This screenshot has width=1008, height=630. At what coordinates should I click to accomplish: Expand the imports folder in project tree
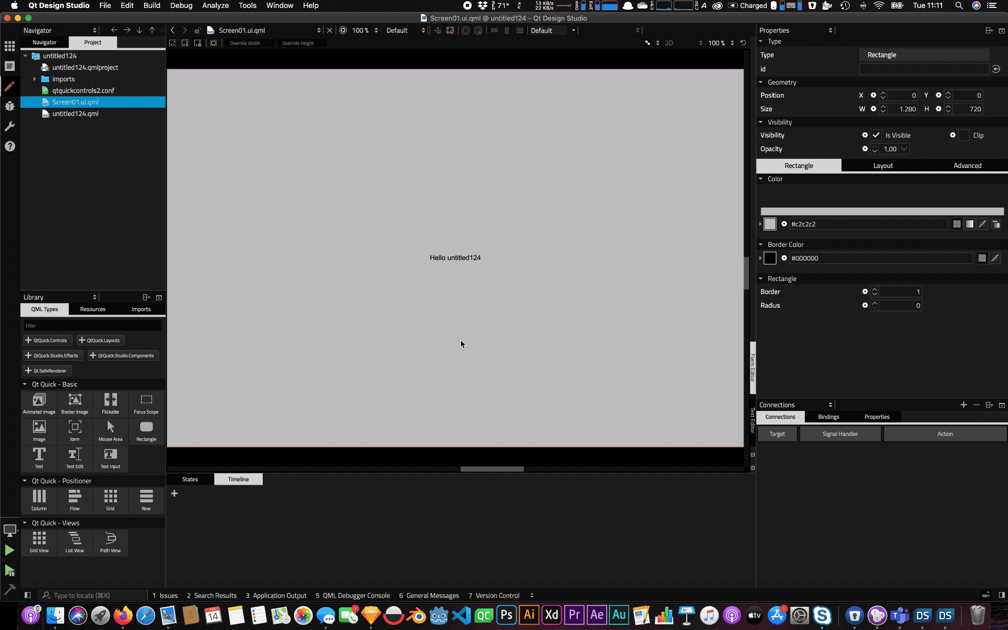pos(35,79)
